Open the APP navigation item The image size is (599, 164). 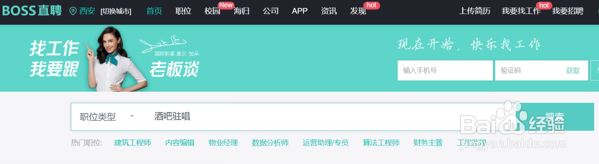[300, 11]
